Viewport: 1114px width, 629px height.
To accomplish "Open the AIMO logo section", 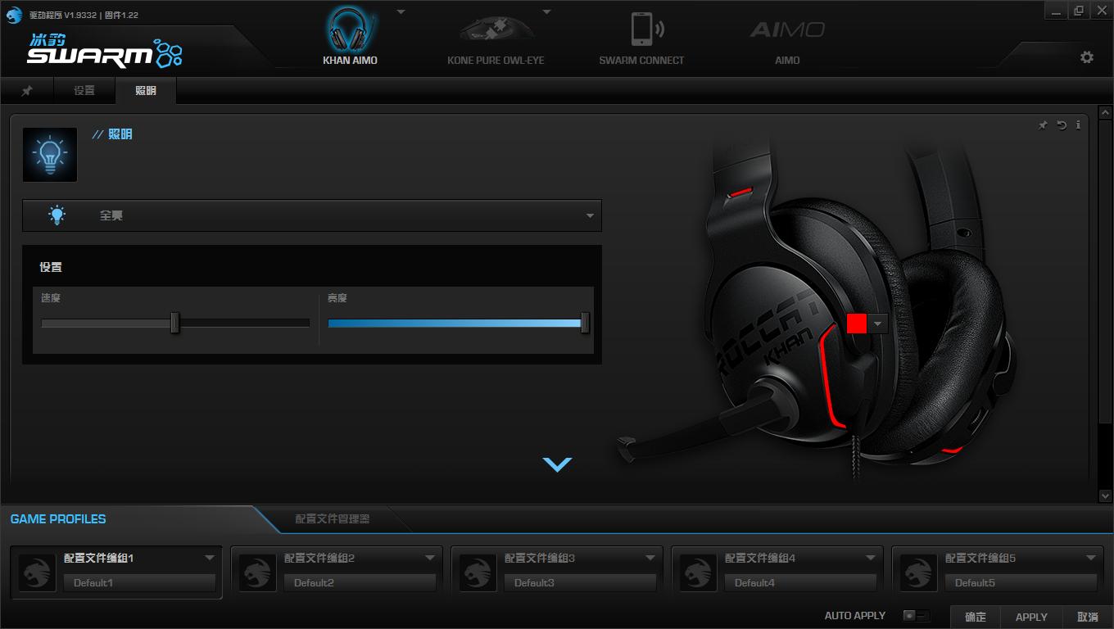I will pyautogui.click(x=787, y=30).
